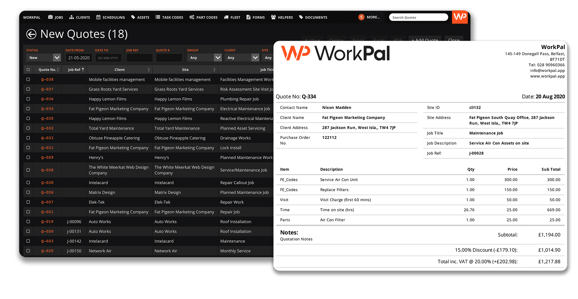Click the Add Quote button

point(425,40)
